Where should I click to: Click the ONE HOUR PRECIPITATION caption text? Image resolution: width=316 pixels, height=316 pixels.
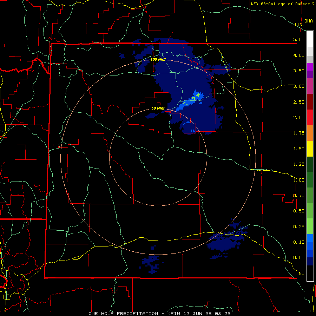[x=123, y=314]
